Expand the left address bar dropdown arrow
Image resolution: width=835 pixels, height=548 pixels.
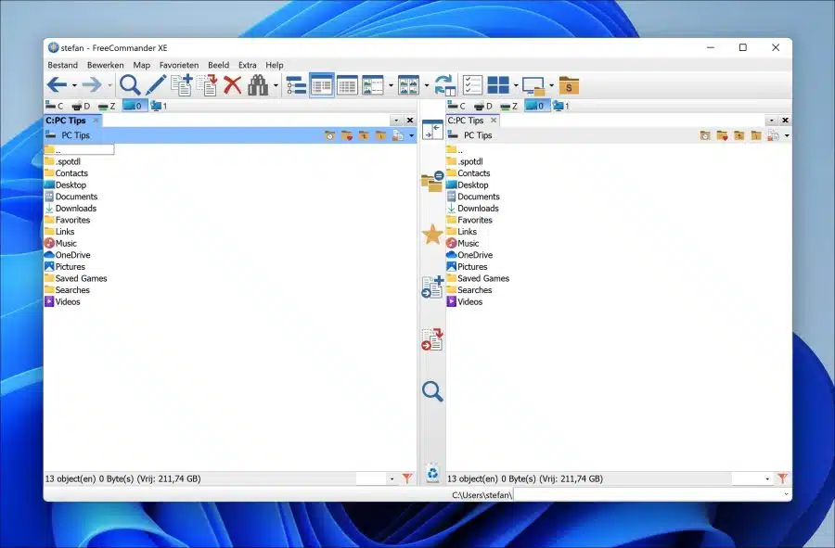(x=412, y=135)
